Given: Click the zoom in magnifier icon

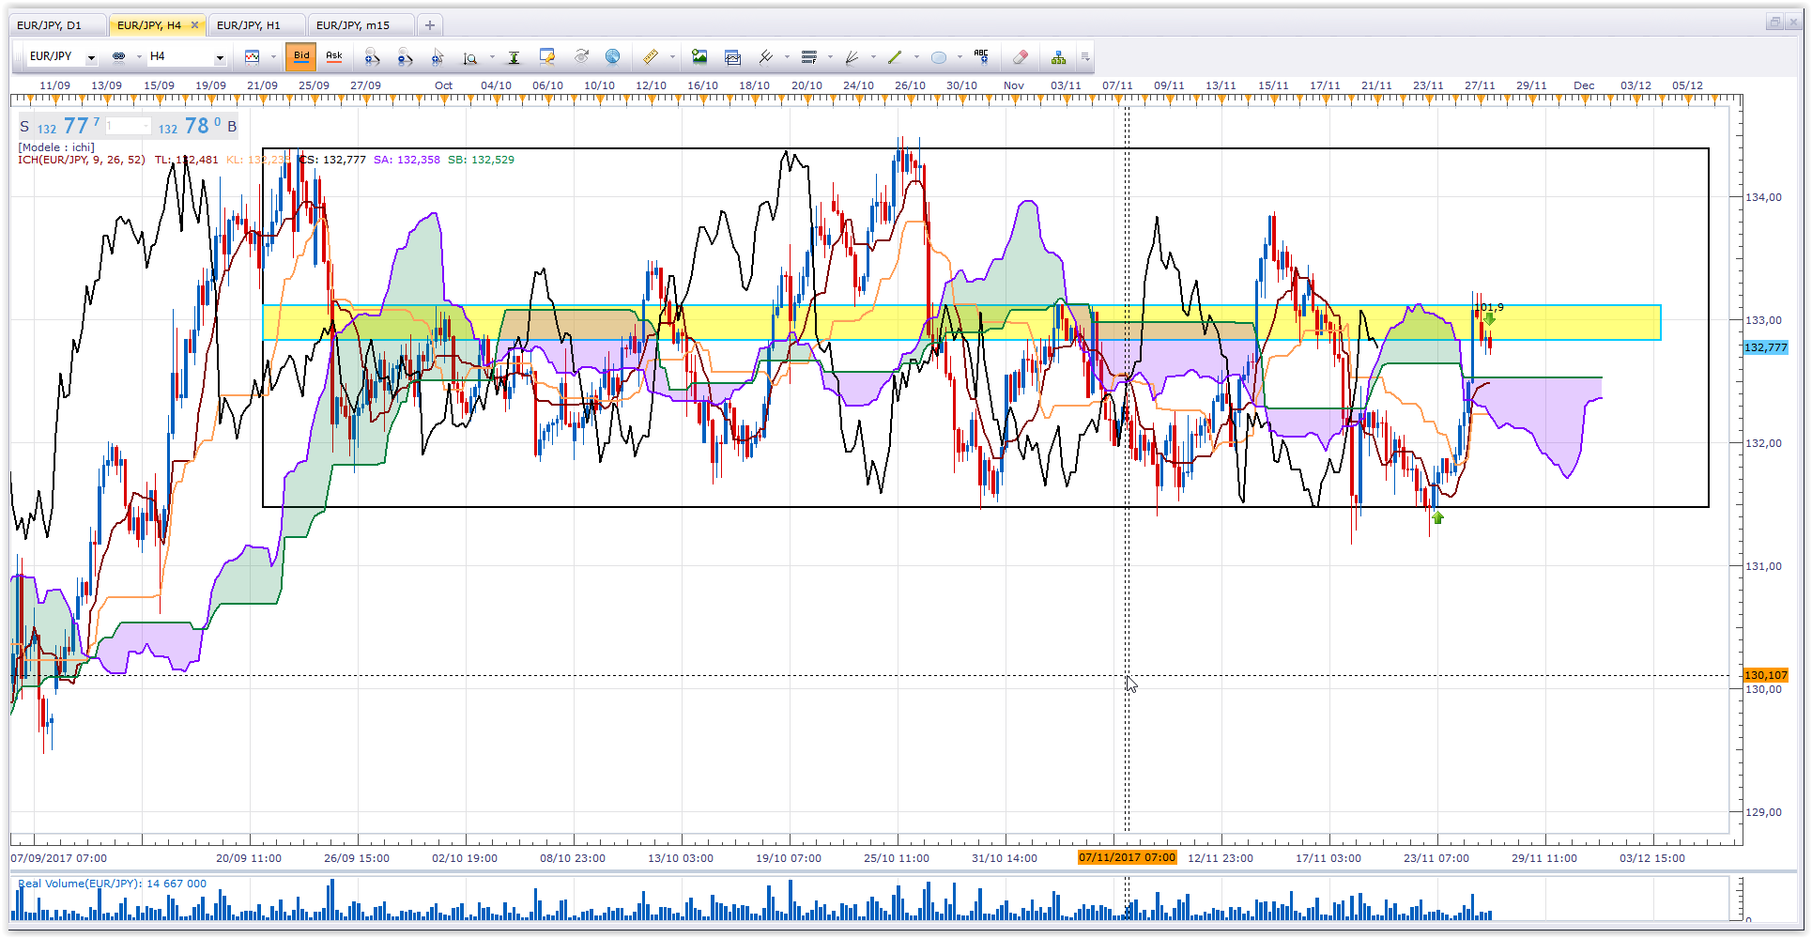Looking at the screenshot, I should coord(373,57).
